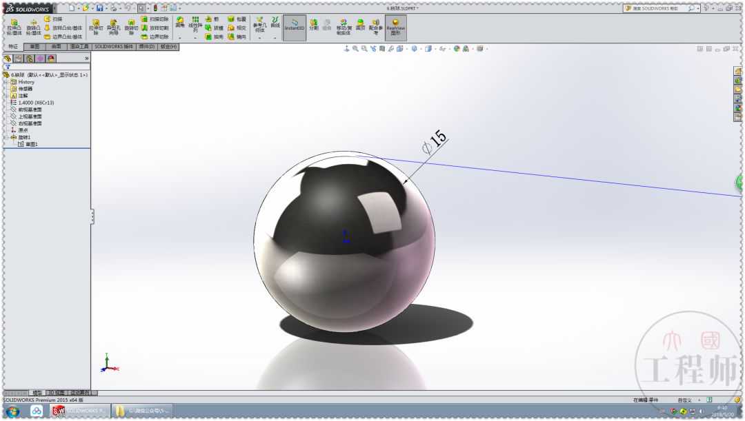Open the PropertyManager panel tab icon
745x421 pixels.
tap(19, 59)
